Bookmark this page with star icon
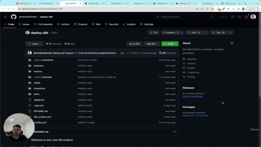This screenshot has width=261, height=147. [x=212, y=9]
